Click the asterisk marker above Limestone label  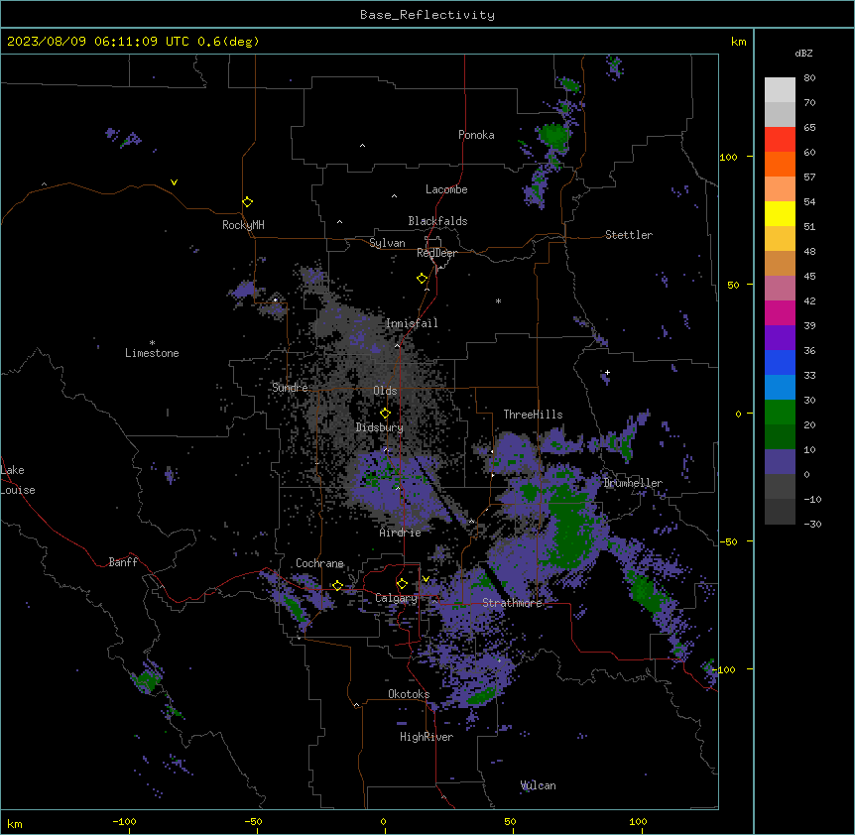coord(152,343)
